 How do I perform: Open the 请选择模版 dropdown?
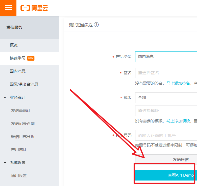pyautogui.click(x=166, y=111)
